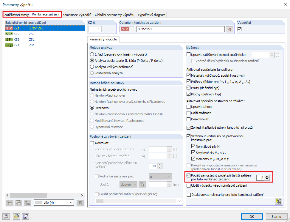The height and width of the screenshot is (222, 290).
Task: Open Kombinace výsledků tab
Action: pos(77,15)
